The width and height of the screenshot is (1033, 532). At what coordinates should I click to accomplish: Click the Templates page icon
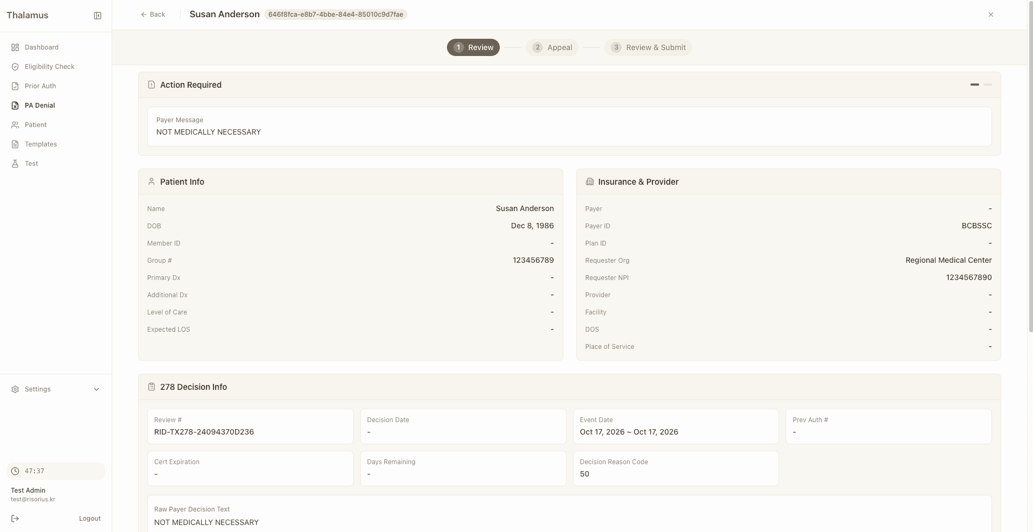[15, 144]
